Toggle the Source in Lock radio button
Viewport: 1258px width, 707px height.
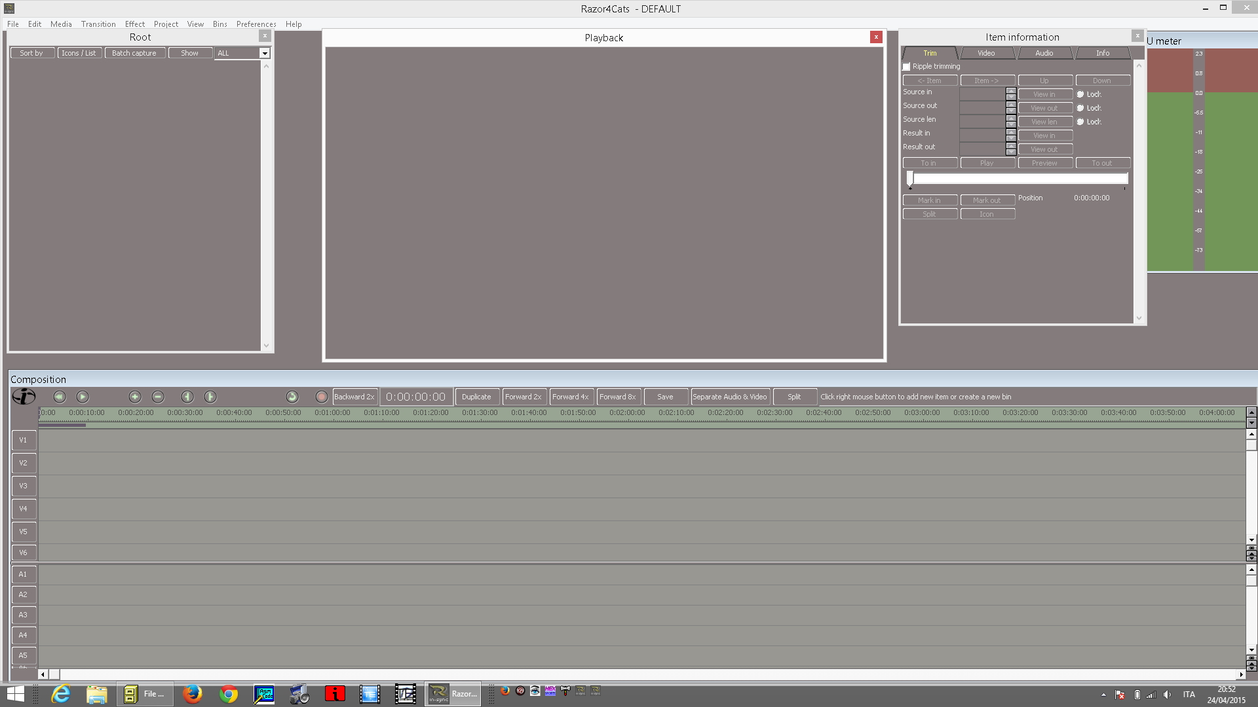pos(1080,94)
